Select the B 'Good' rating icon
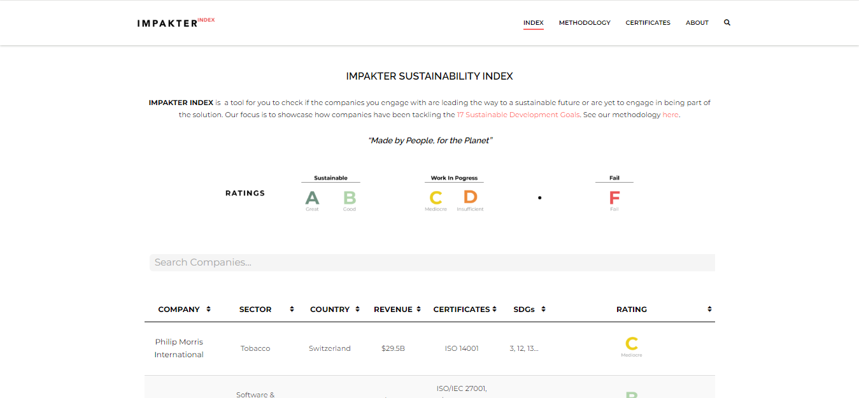This screenshot has width=859, height=398. point(349,198)
